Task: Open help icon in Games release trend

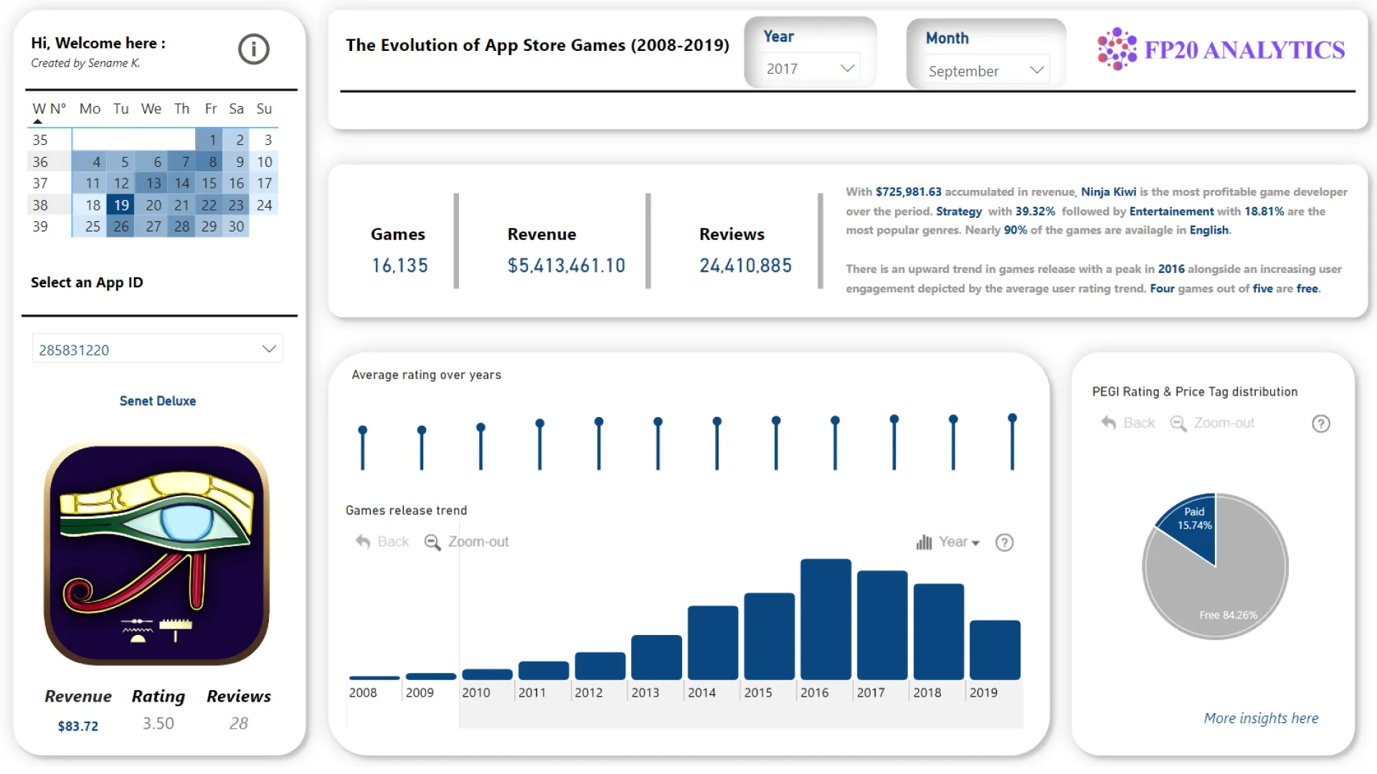Action: pos(1005,543)
